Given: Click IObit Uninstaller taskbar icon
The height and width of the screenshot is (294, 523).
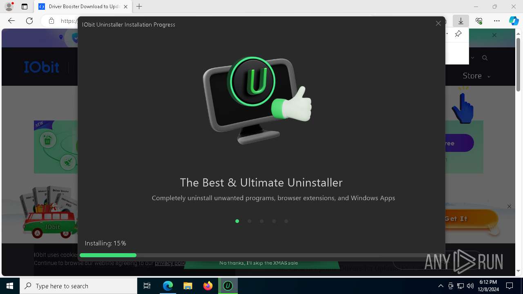Looking at the screenshot, I should pos(228,286).
